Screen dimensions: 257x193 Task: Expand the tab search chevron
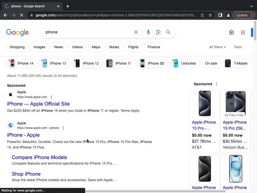251,6
